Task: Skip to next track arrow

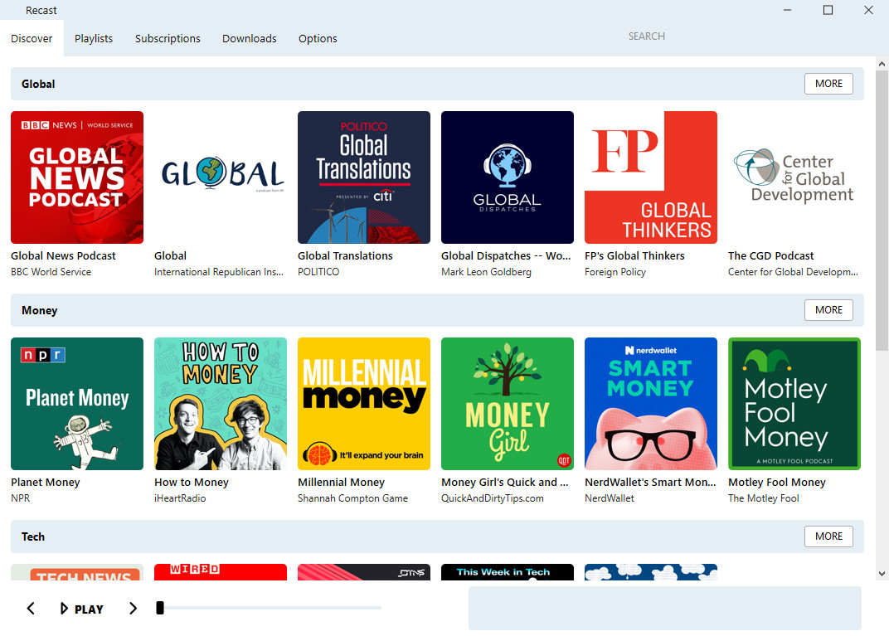Action: (x=134, y=609)
